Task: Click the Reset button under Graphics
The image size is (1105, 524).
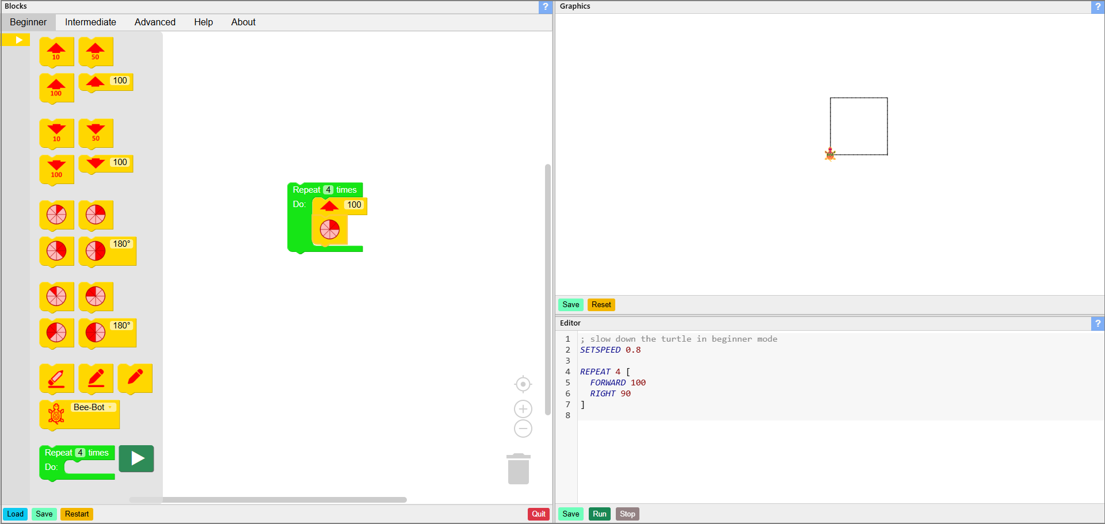Action: click(601, 305)
